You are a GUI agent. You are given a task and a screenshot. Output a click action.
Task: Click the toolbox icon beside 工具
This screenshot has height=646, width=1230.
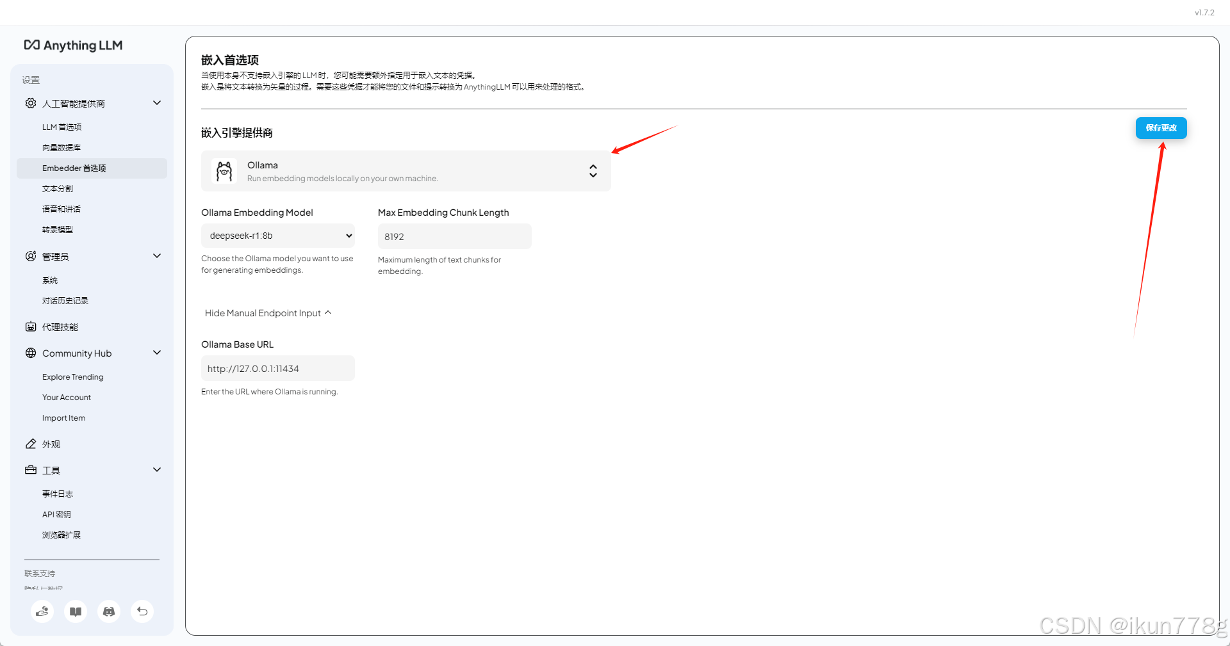31,470
